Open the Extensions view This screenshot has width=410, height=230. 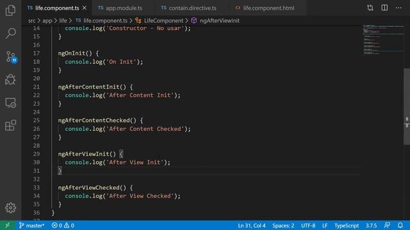[x=10, y=125]
